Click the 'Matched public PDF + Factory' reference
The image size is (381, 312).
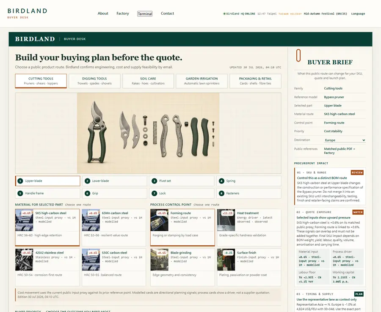pos(340,151)
